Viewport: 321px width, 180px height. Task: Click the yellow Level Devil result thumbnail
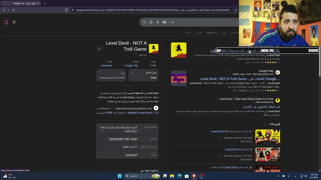pyautogui.click(x=179, y=50)
